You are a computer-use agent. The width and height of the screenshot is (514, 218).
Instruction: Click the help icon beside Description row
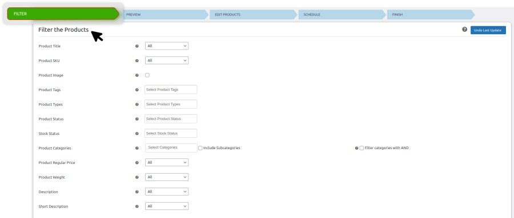(x=137, y=192)
